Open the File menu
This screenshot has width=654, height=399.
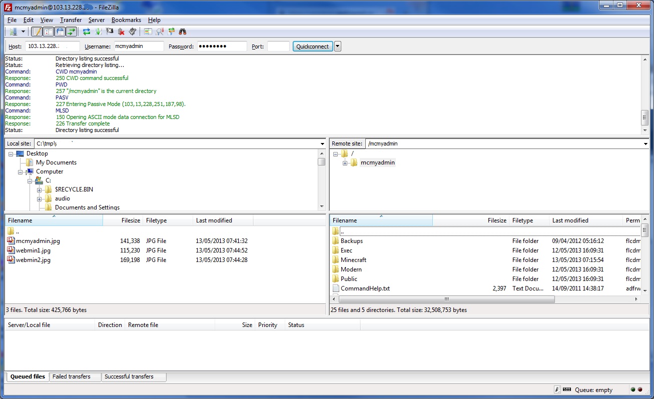[12, 20]
